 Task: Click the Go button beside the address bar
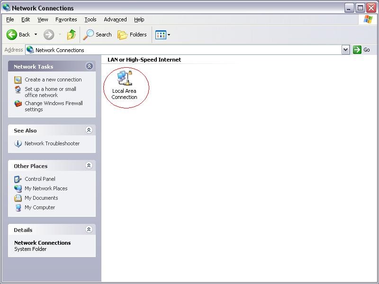pos(361,50)
